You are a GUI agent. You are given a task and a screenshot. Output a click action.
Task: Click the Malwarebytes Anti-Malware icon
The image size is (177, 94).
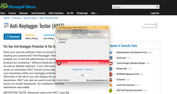point(111,53)
